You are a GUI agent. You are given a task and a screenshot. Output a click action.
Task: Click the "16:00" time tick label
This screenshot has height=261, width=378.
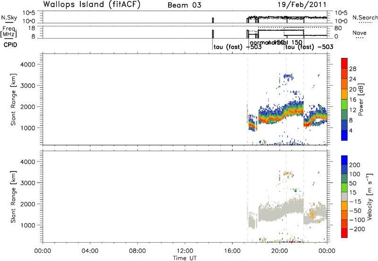232,251
